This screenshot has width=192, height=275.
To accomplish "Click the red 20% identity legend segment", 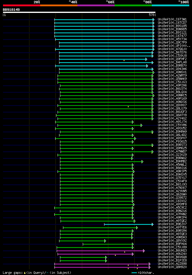I will (x=22, y=5).
